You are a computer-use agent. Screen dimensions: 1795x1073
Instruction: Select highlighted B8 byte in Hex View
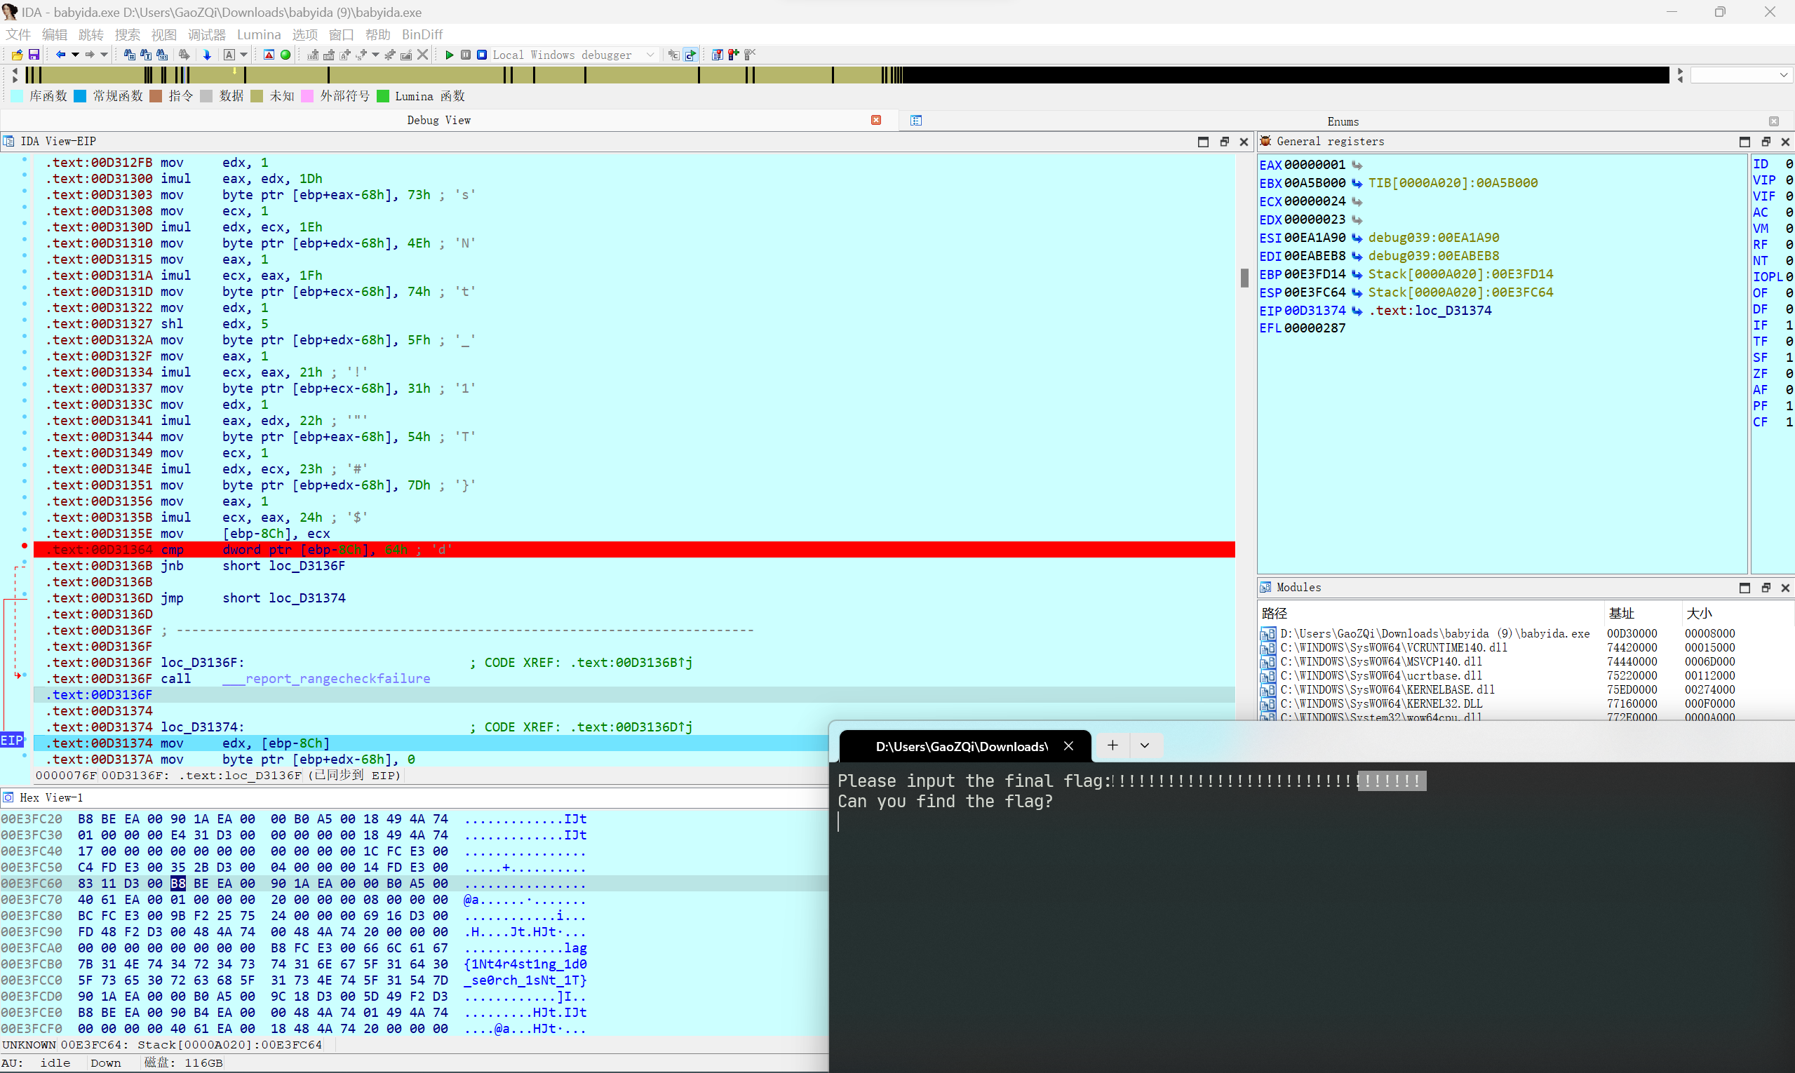coord(178,884)
